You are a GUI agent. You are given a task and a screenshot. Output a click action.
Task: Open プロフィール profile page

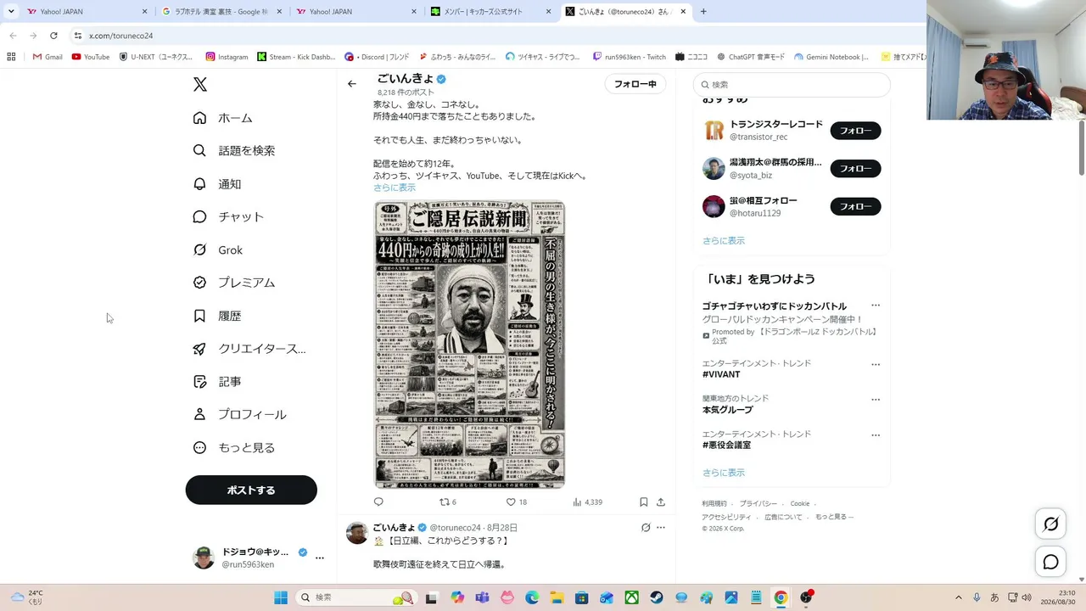coord(239,414)
